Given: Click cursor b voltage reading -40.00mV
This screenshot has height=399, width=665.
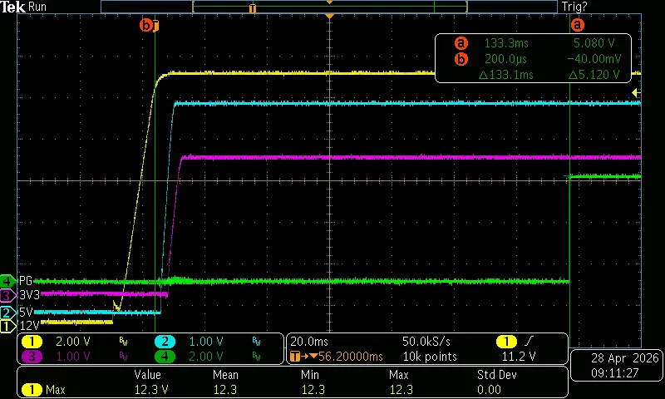Looking at the screenshot, I should 594,59.
